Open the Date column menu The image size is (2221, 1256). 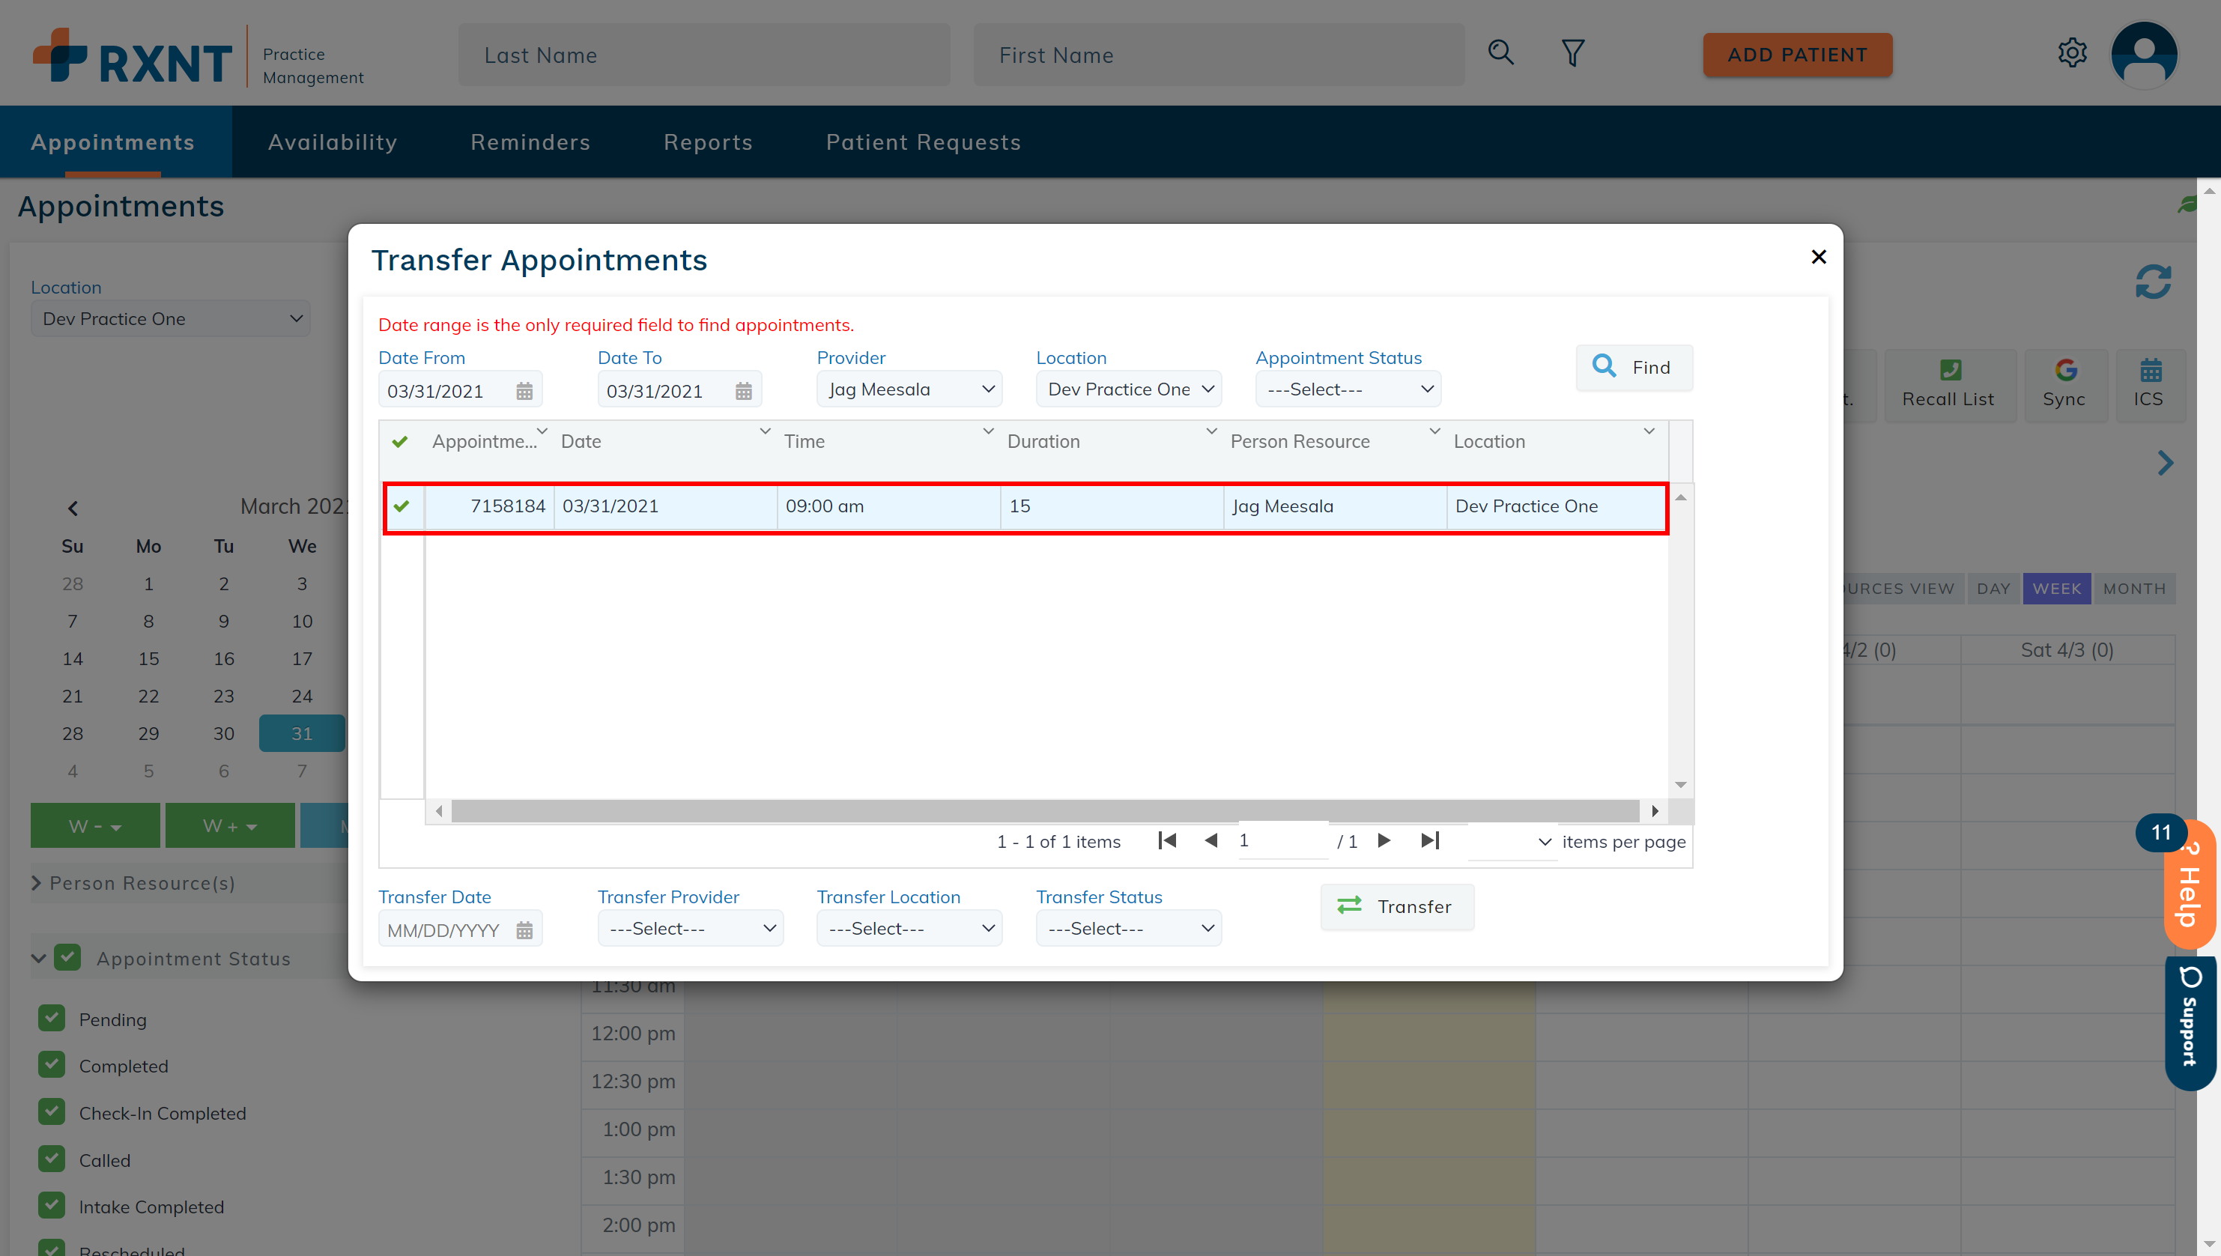coord(765,431)
